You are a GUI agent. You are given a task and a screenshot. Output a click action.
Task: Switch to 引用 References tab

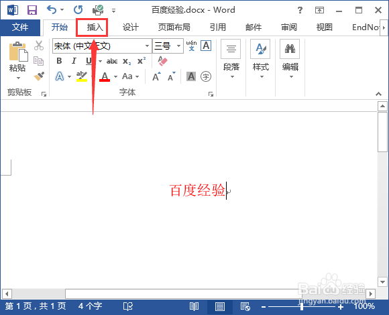tap(218, 27)
